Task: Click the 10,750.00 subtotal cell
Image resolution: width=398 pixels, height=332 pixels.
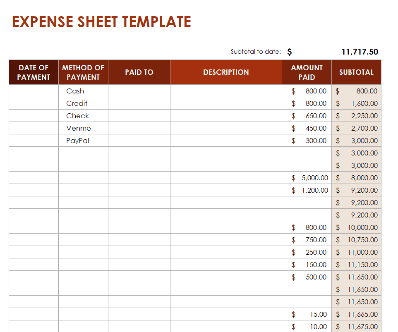Action: 356,240
